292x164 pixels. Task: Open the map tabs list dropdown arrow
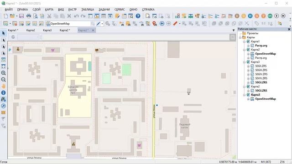click(x=234, y=30)
